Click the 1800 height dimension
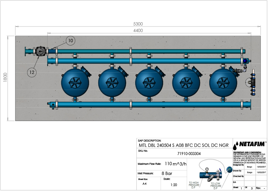This screenshot has height=191, width=268. pos(5,78)
